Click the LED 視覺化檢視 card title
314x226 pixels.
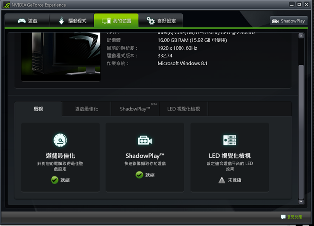click(x=230, y=156)
